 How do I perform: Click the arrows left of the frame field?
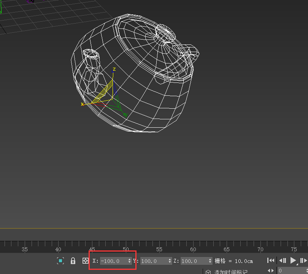(x=271, y=271)
